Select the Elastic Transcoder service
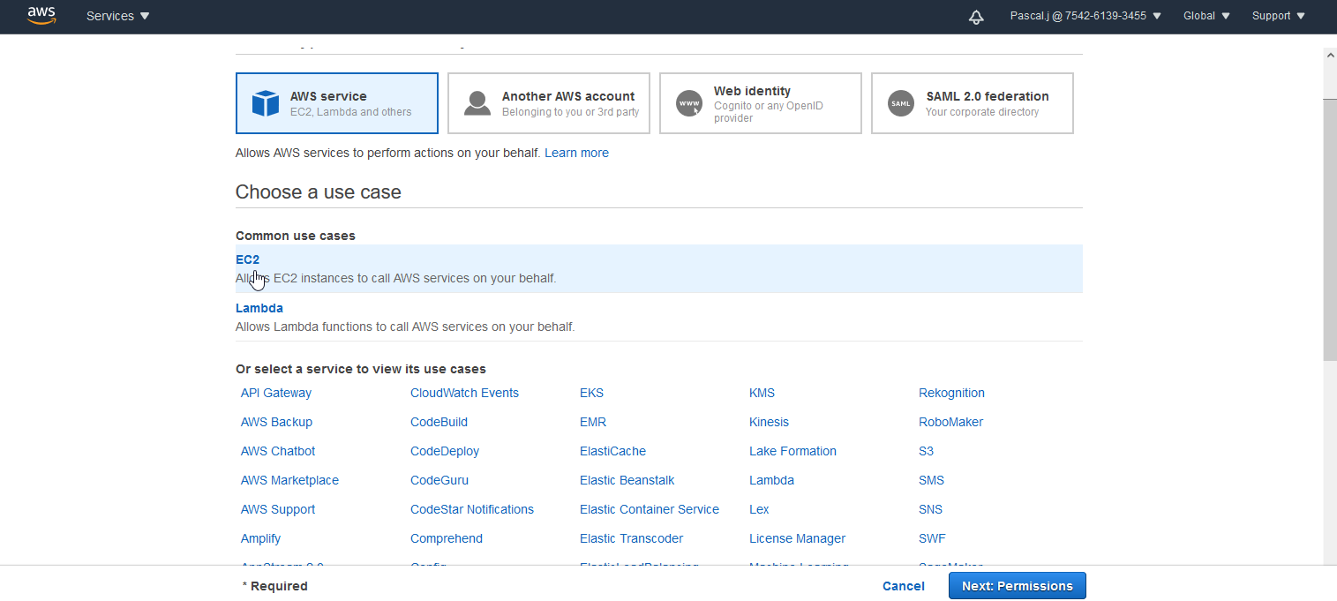 coord(631,538)
